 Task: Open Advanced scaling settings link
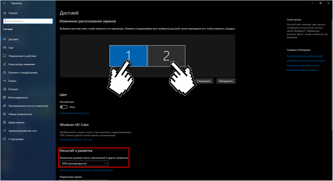tap(86, 170)
